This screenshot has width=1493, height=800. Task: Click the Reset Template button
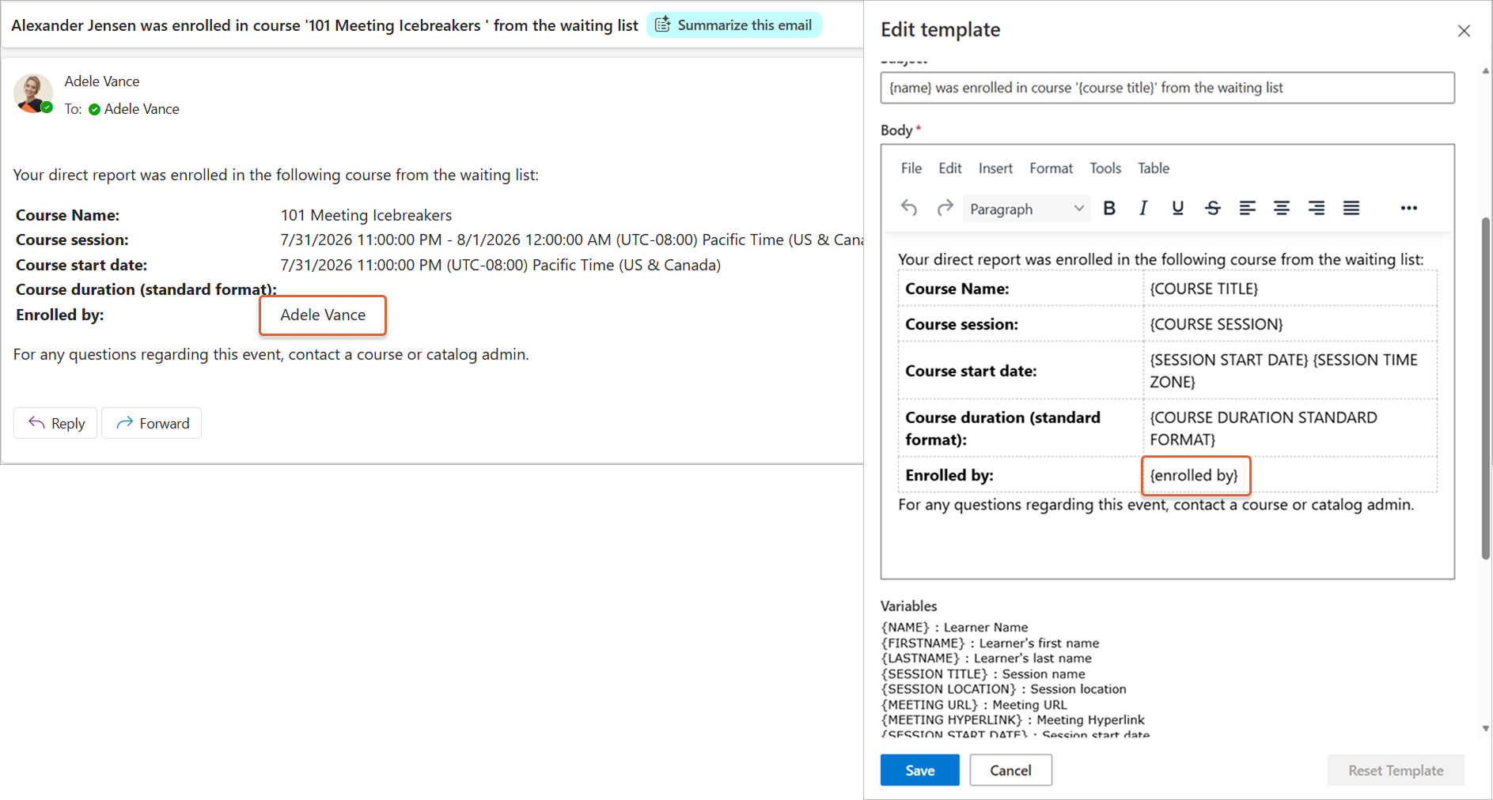pos(1396,771)
